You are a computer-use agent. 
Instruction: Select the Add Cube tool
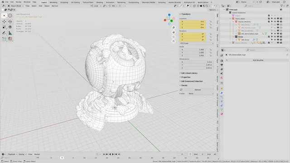(4, 39)
